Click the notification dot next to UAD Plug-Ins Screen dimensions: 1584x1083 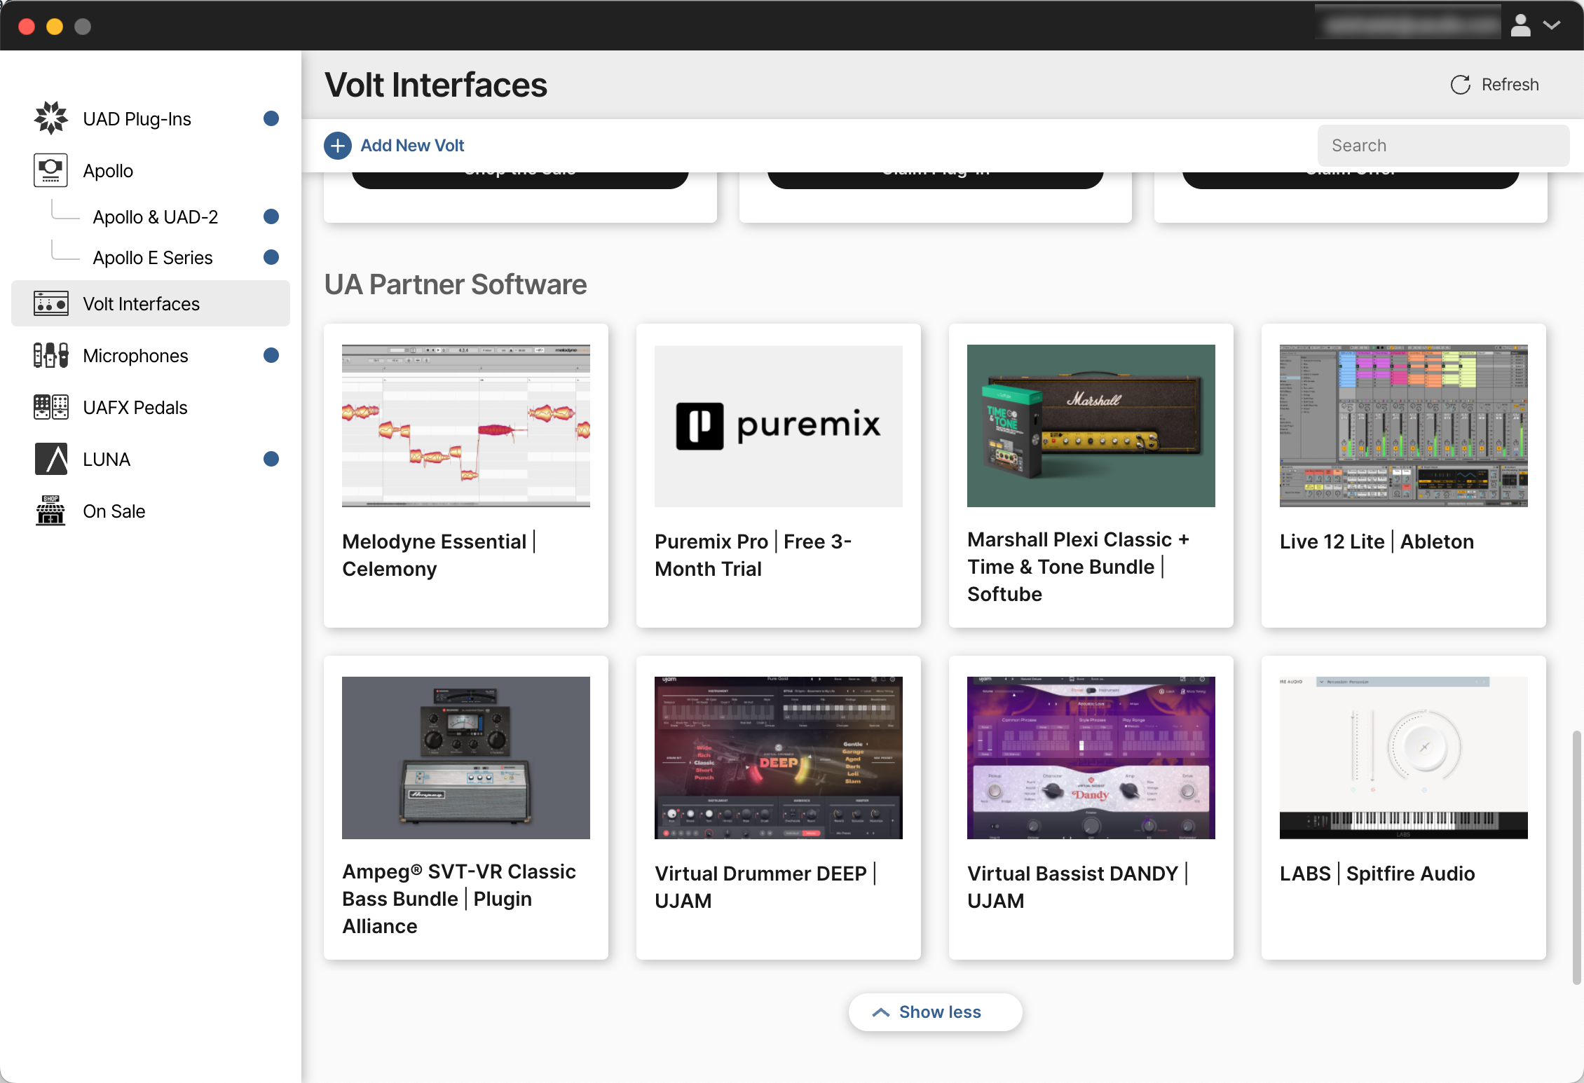click(271, 118)
